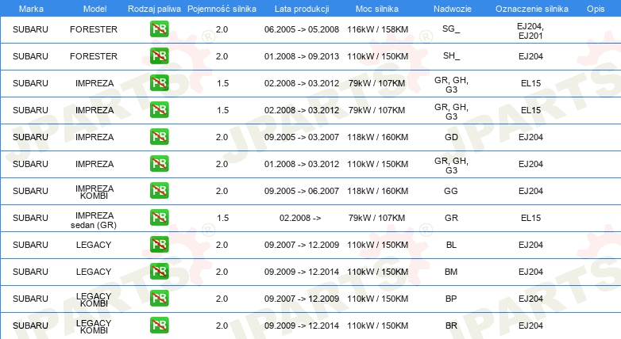Click FORESTER model in SH_ row
Viewport: 621px width, 339px height.
(94, 56)
